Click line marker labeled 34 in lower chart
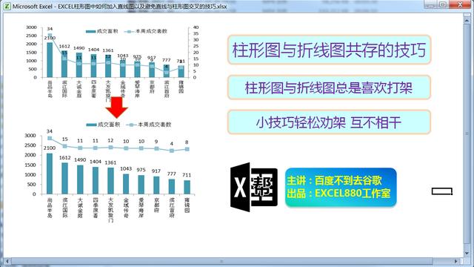 50,139
